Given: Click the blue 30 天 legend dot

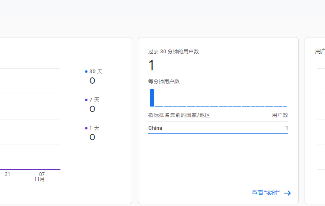Looking at the screenshot, I should tap(86, 72).
